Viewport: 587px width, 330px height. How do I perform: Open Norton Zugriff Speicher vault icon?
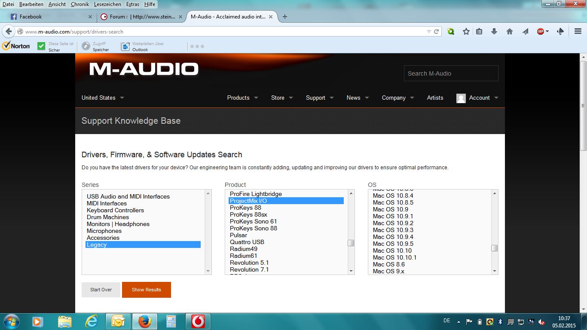tap(86, 46)
